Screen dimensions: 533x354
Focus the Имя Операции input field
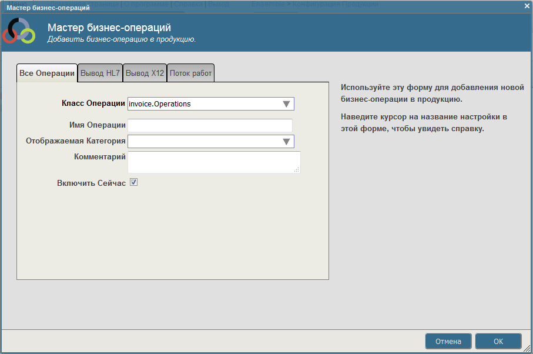click(210, 125)
